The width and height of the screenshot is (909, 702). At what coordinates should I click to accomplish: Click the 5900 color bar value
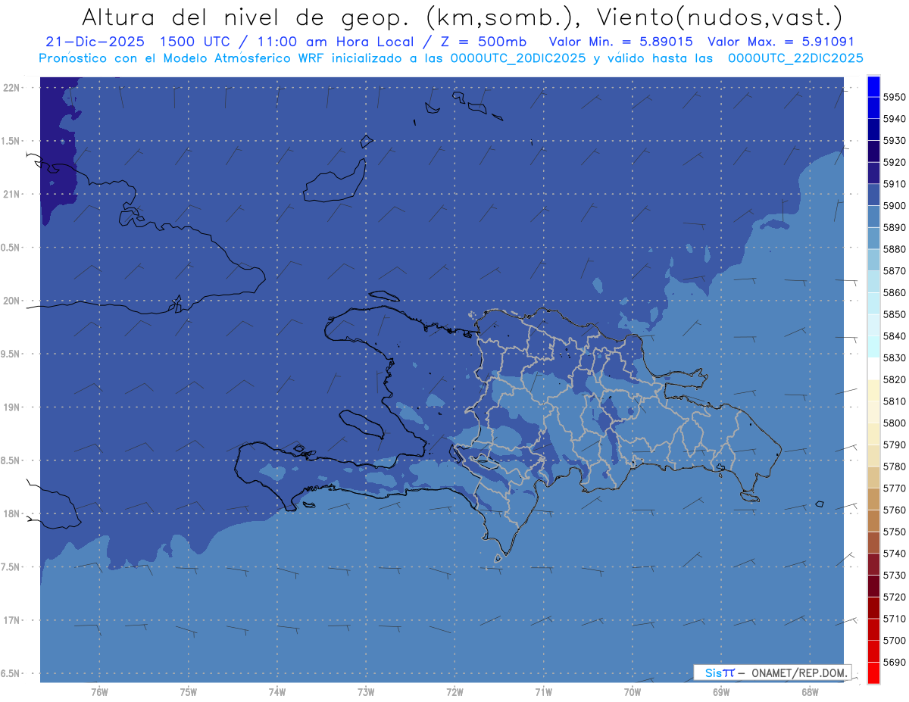[894, 205]
